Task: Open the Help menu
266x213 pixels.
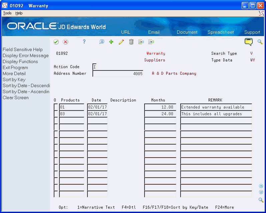Action: coord(19,13)
